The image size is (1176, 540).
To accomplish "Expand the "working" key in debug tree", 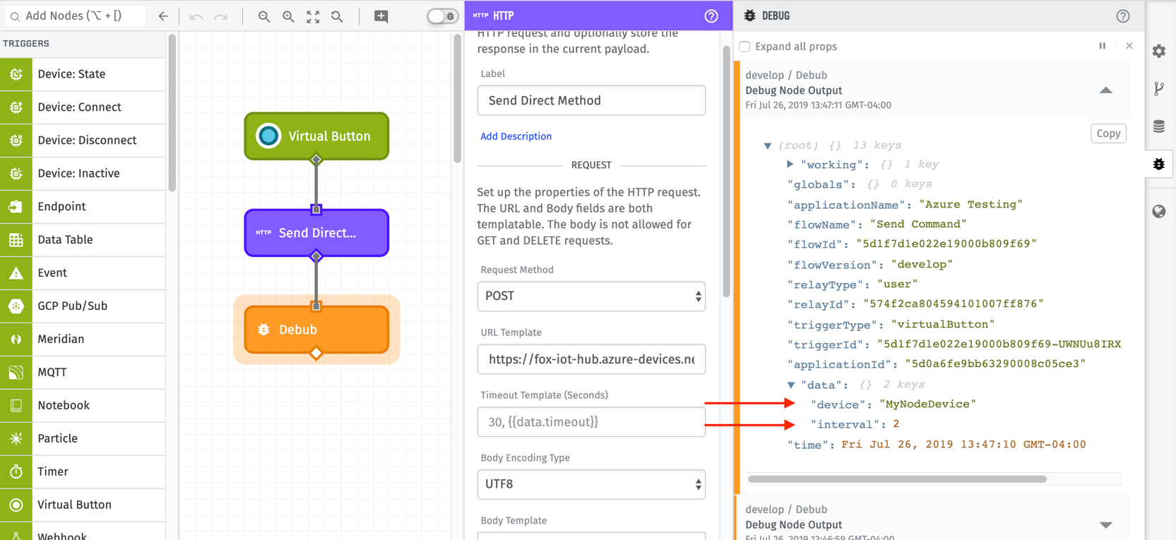I will 790,164.
